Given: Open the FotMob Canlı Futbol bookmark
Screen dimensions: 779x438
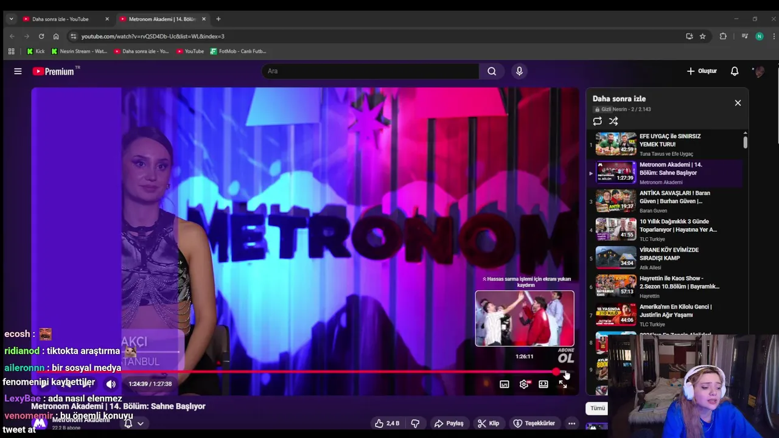Looking at the screenshot, I should pos(238,51).
